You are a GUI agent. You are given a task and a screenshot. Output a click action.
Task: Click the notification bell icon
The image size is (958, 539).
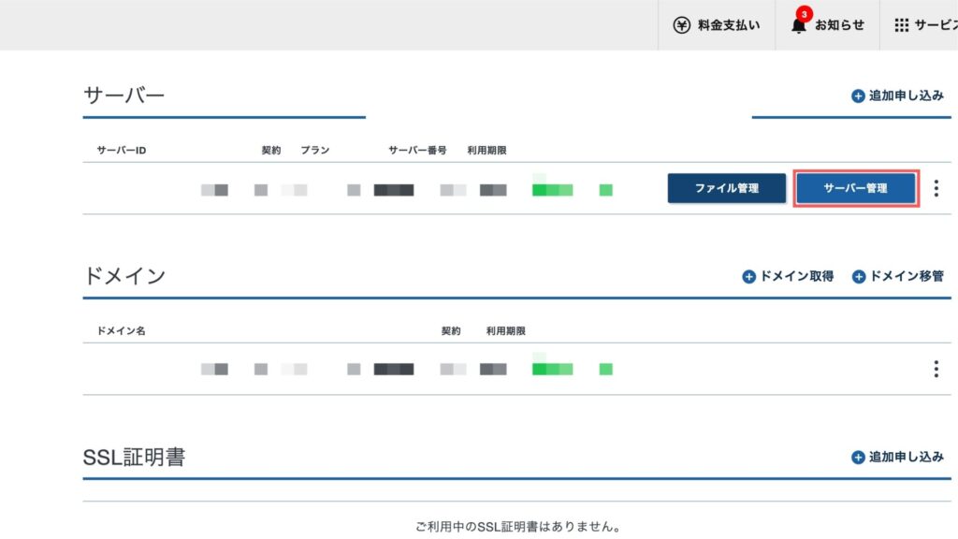(x=798, y=26)
